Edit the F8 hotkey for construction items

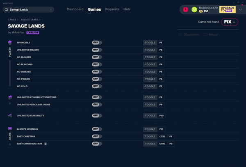click(161, 97)
